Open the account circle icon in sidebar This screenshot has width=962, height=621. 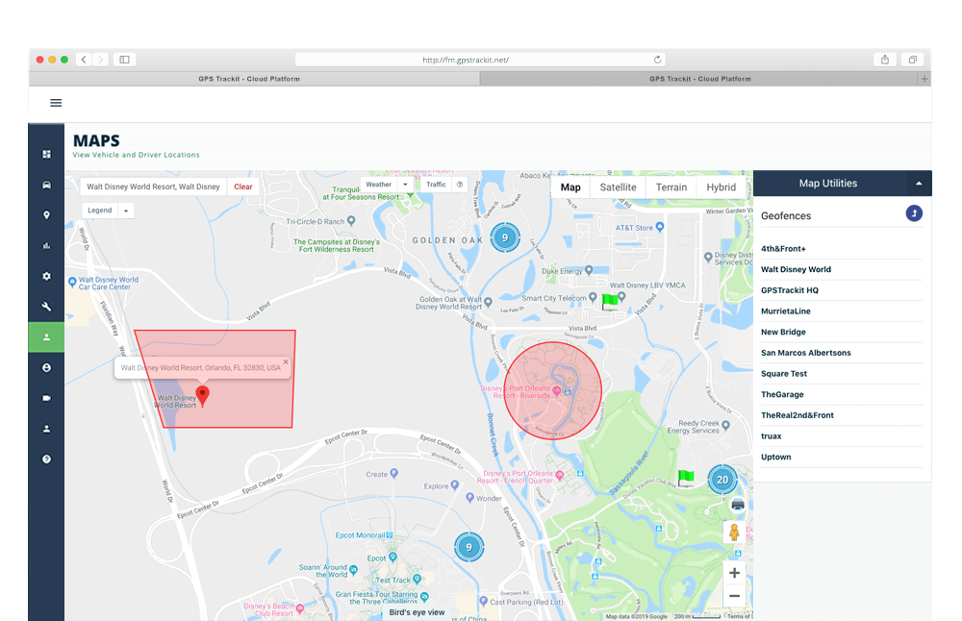(46, 368)
